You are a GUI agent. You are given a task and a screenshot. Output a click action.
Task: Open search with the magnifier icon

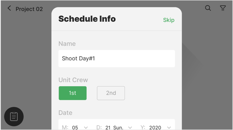click(208, 8)
